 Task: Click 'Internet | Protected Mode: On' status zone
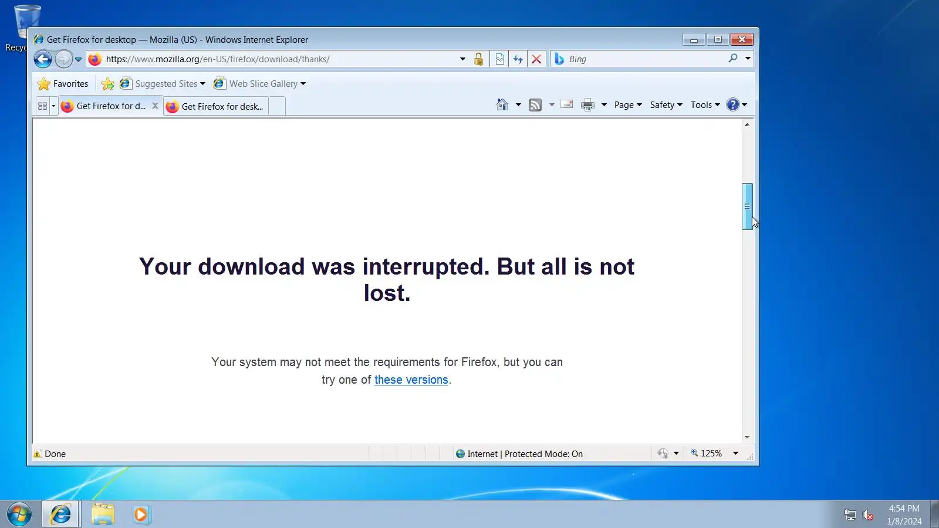tap(519, 453)
